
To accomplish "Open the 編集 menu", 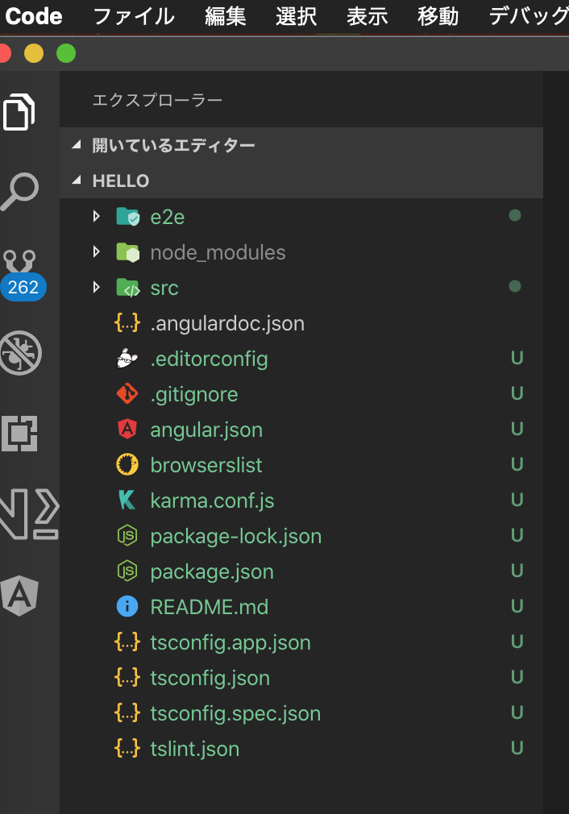I will point(226,16).
